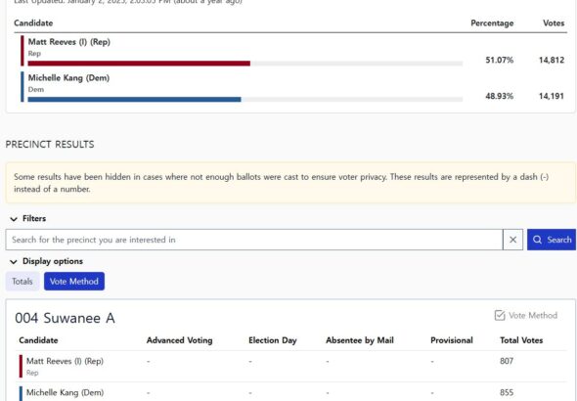Click the Advanced Voting column header
This screenshot has width=577, height=401.
[180, 340]
